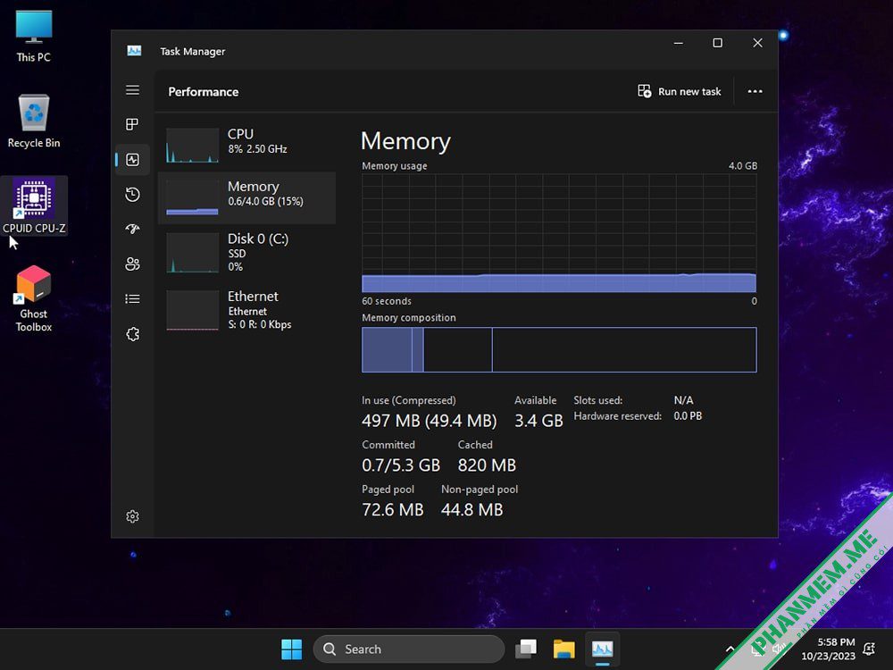893x670 pixels.
Task: Click the "Hardware reserved:" label
Action: coord(617,416)
